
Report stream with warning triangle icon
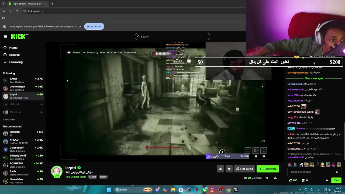coord(275,178)
